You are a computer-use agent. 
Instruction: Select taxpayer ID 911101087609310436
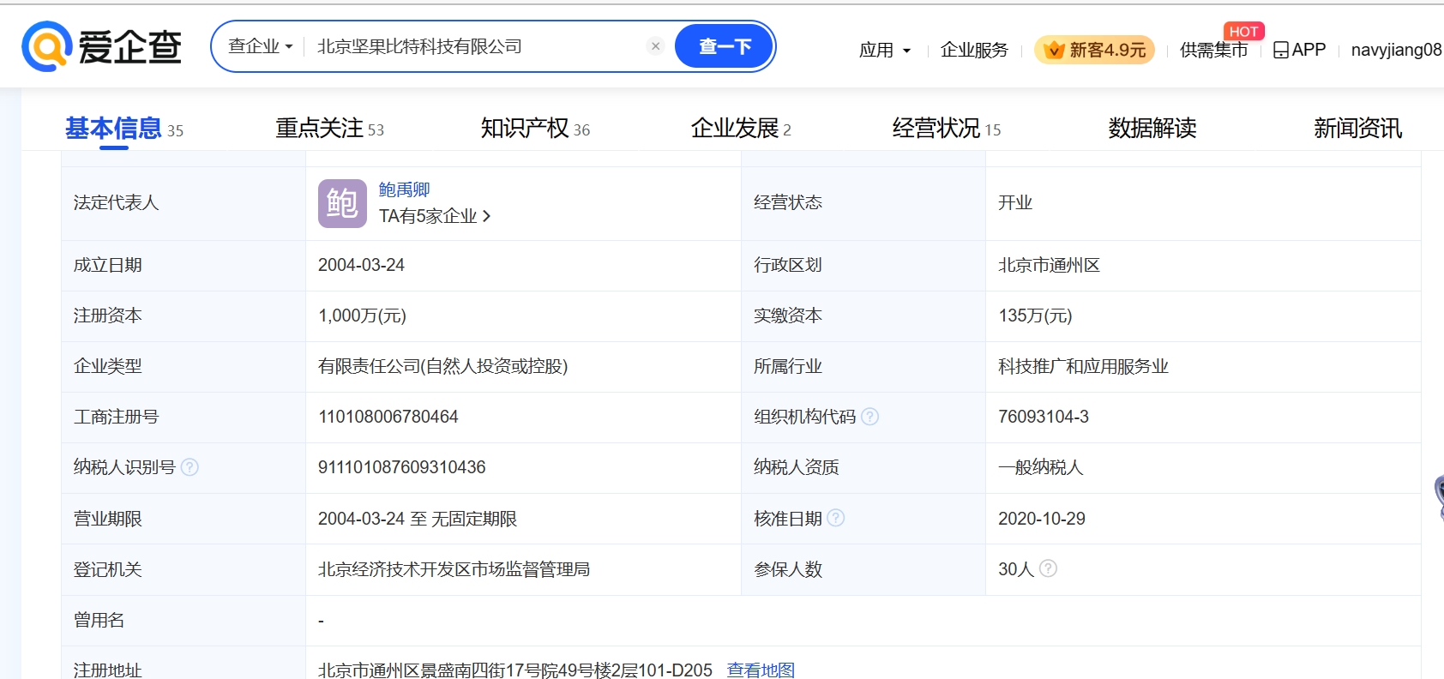[x=401, y=467]
